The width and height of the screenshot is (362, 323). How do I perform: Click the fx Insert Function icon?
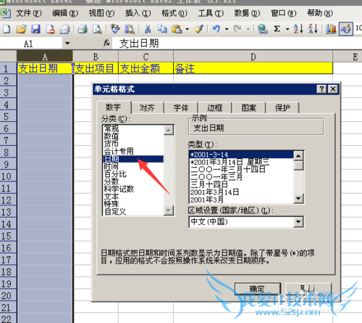pyautogui.click(x=106, y=44)
